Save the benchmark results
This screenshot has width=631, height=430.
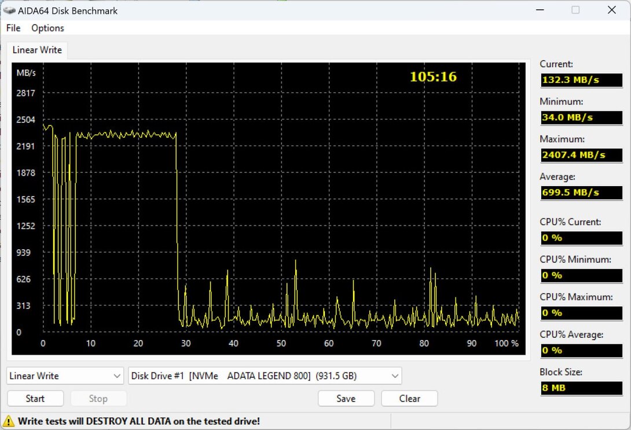coord(346,399)
